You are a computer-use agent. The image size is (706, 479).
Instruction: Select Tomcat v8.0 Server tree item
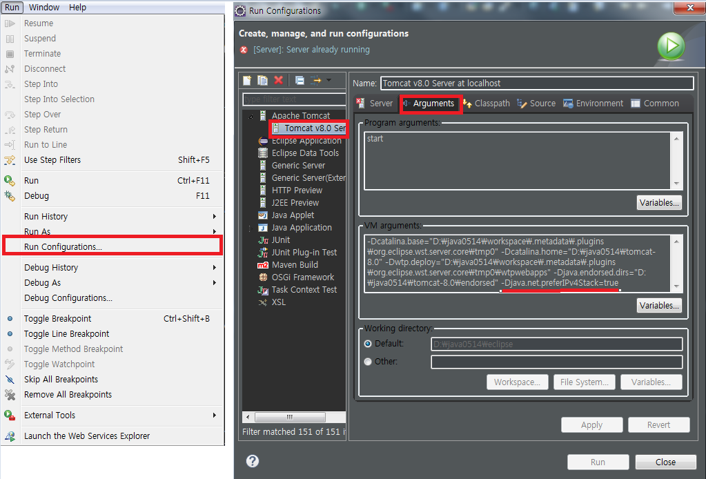click(x=310, y=128)
